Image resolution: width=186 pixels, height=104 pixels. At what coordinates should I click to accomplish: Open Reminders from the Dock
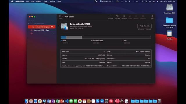pyautogui.click(x=93, y=101)
